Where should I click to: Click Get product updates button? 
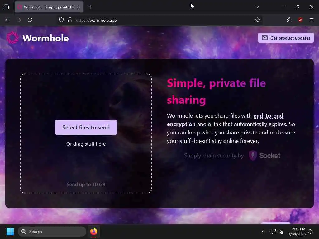[x=286, y=38]
